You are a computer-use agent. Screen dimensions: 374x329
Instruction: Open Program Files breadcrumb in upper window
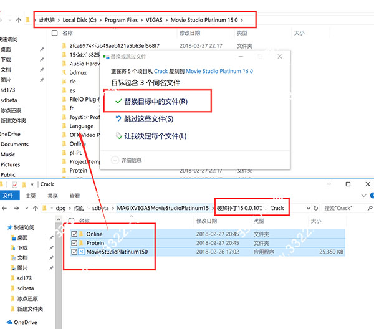121,20
